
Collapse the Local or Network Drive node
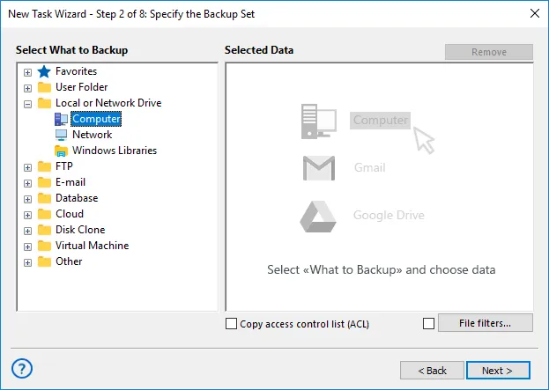tap(27, 104)
